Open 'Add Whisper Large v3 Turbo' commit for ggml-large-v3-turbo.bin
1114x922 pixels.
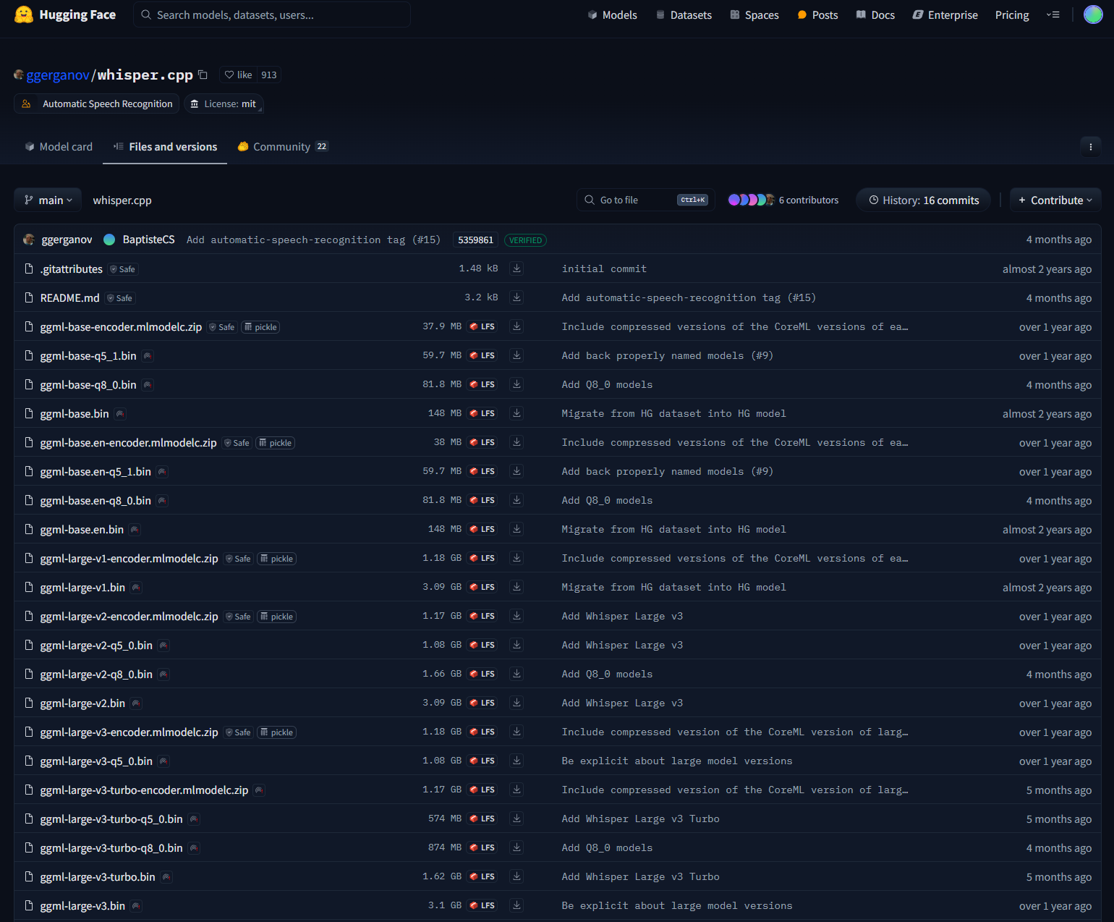[x=641, y=876]
